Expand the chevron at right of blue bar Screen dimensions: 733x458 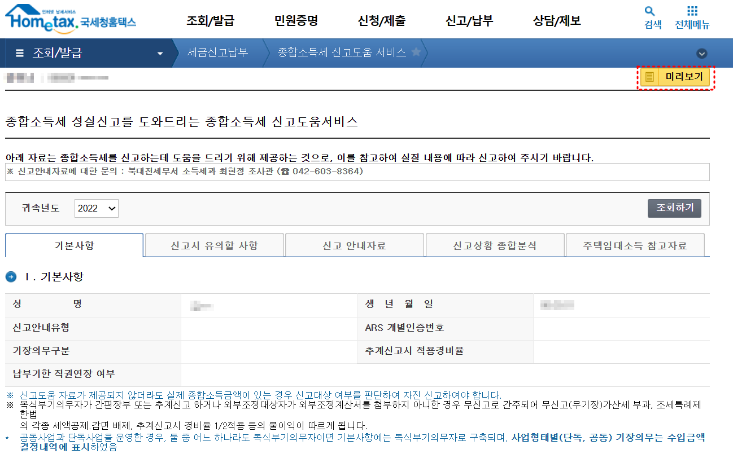(702, 53)
